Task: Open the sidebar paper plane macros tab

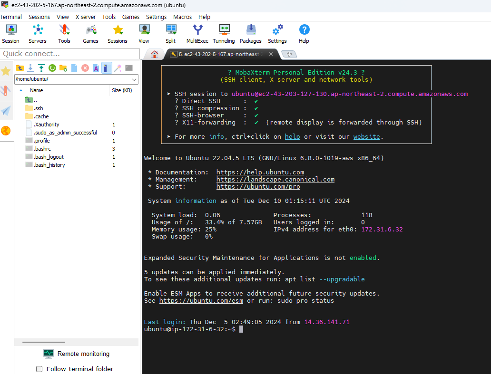Action: (6, 111)
